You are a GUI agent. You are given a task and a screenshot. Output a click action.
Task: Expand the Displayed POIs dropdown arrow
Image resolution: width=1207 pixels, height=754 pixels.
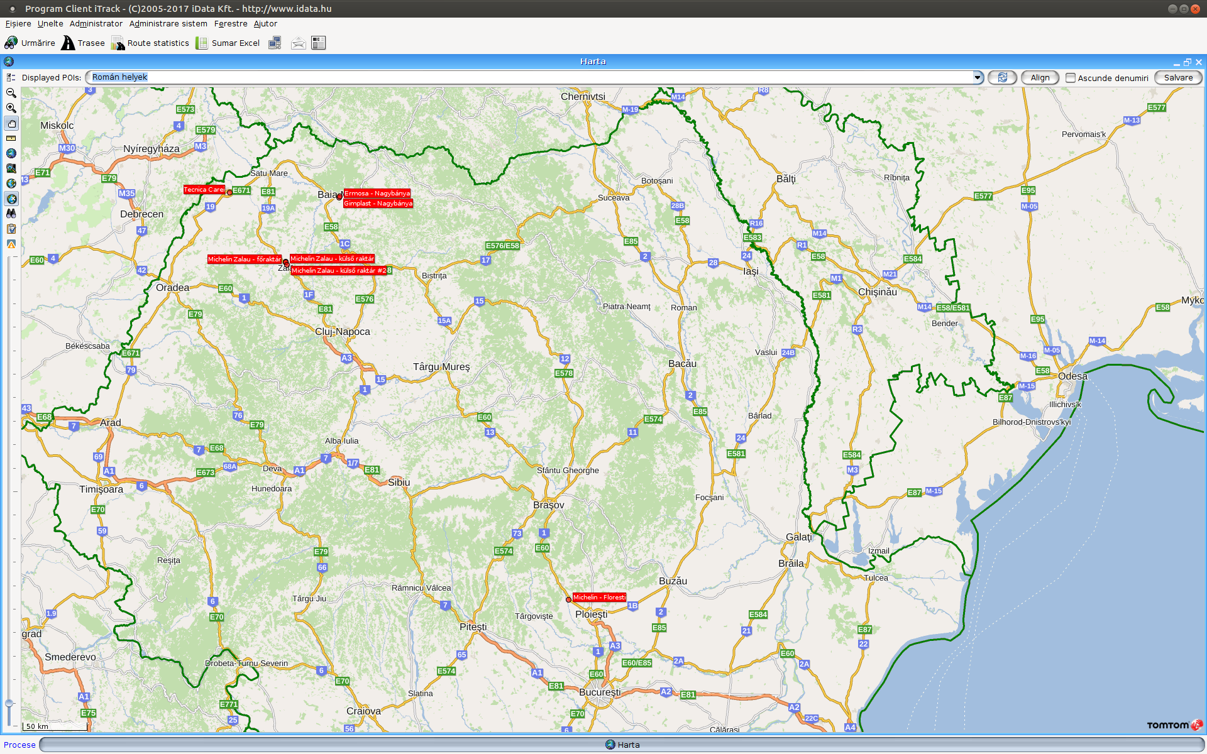[x=978, y=77]
